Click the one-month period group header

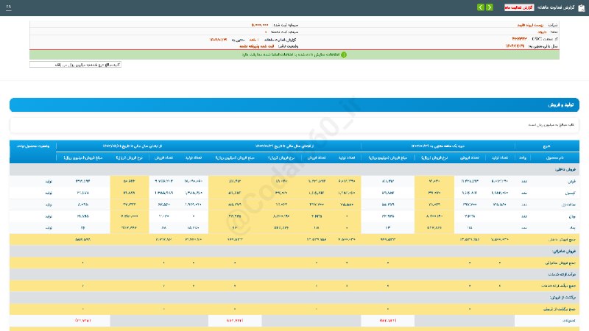click(437, 146)
